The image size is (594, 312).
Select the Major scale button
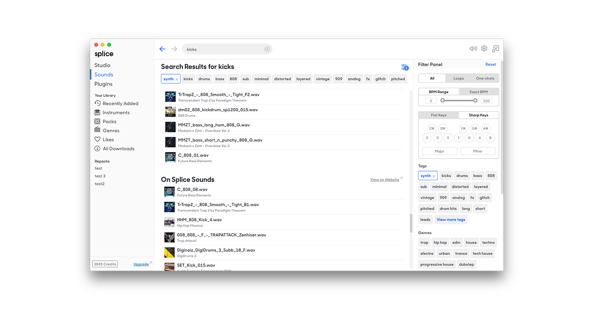click(439, 151)
